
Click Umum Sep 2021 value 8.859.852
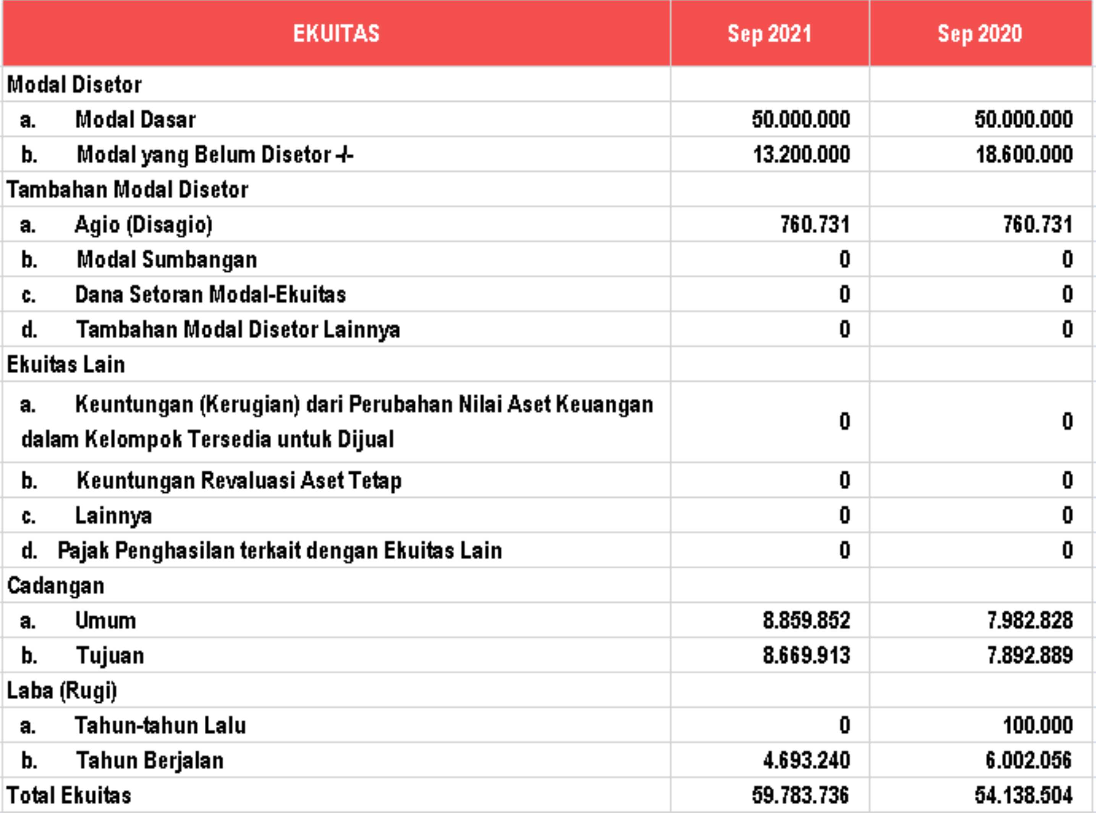click(x=806, y=621)
